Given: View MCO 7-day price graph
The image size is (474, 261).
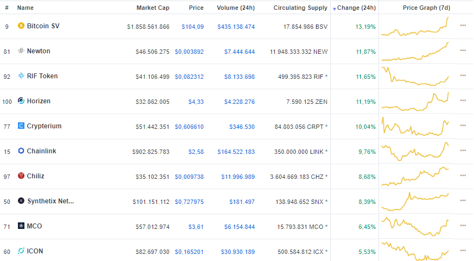Looking at the screenshot, I should pyautogui.click(x=415, y=227).
